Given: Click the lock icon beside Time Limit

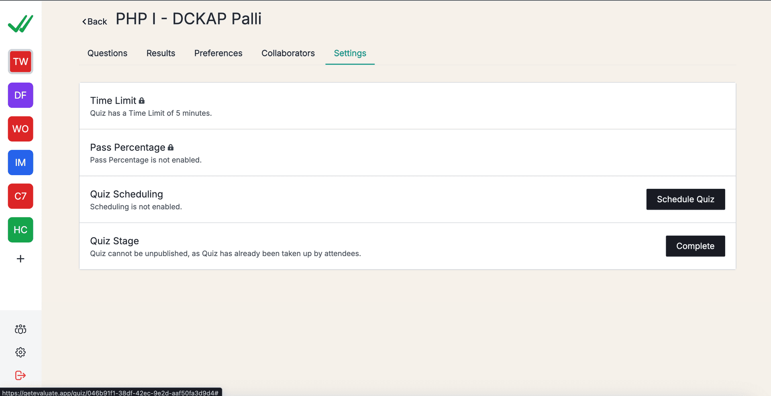Looking at the screenshot, I should click(x=142, y=101).
